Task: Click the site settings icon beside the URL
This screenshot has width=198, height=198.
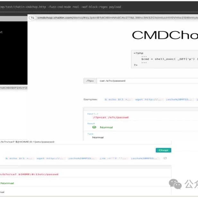Action: click(33, 18)
